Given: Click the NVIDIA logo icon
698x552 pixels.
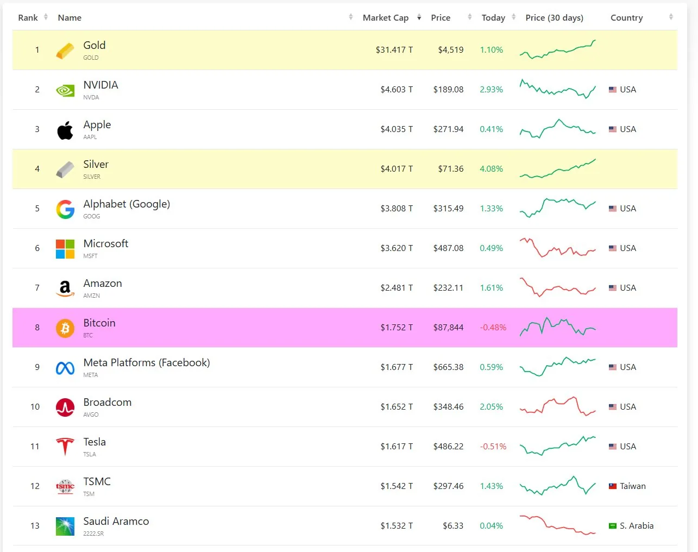Looking at the screenshot, I should 65,90.
